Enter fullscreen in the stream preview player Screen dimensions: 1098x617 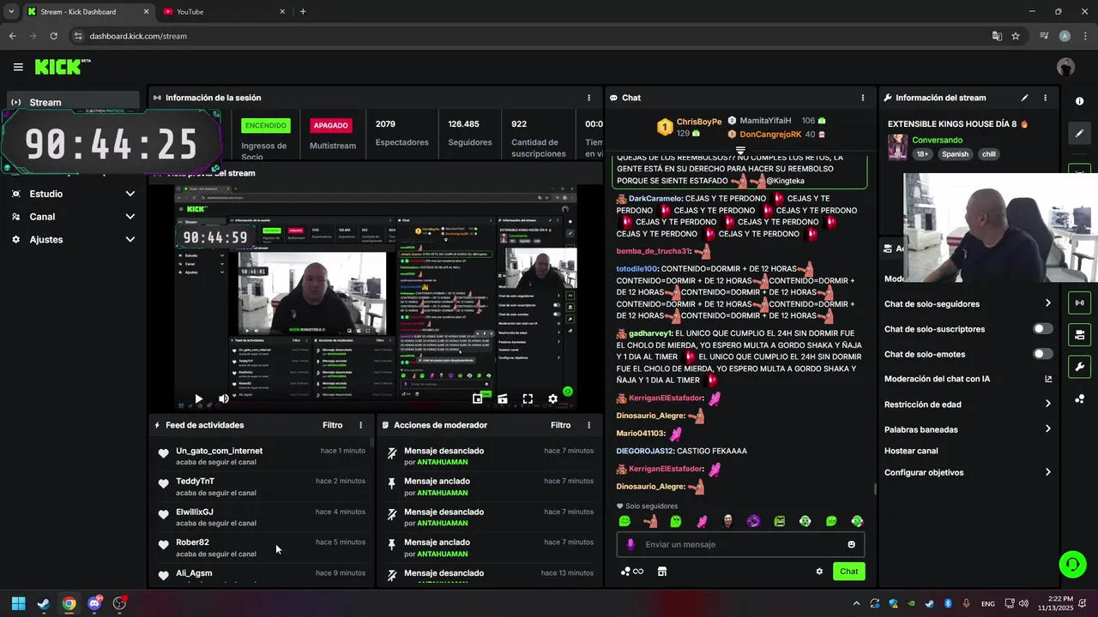(528, 398)
